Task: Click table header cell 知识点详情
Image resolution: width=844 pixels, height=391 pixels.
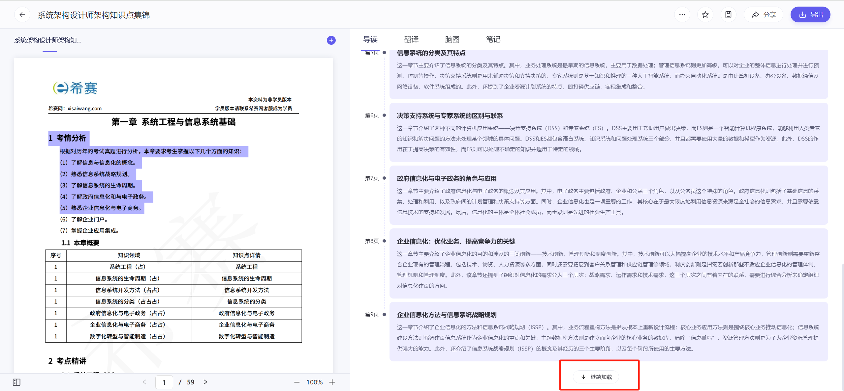Action: (x=246, y=255)
